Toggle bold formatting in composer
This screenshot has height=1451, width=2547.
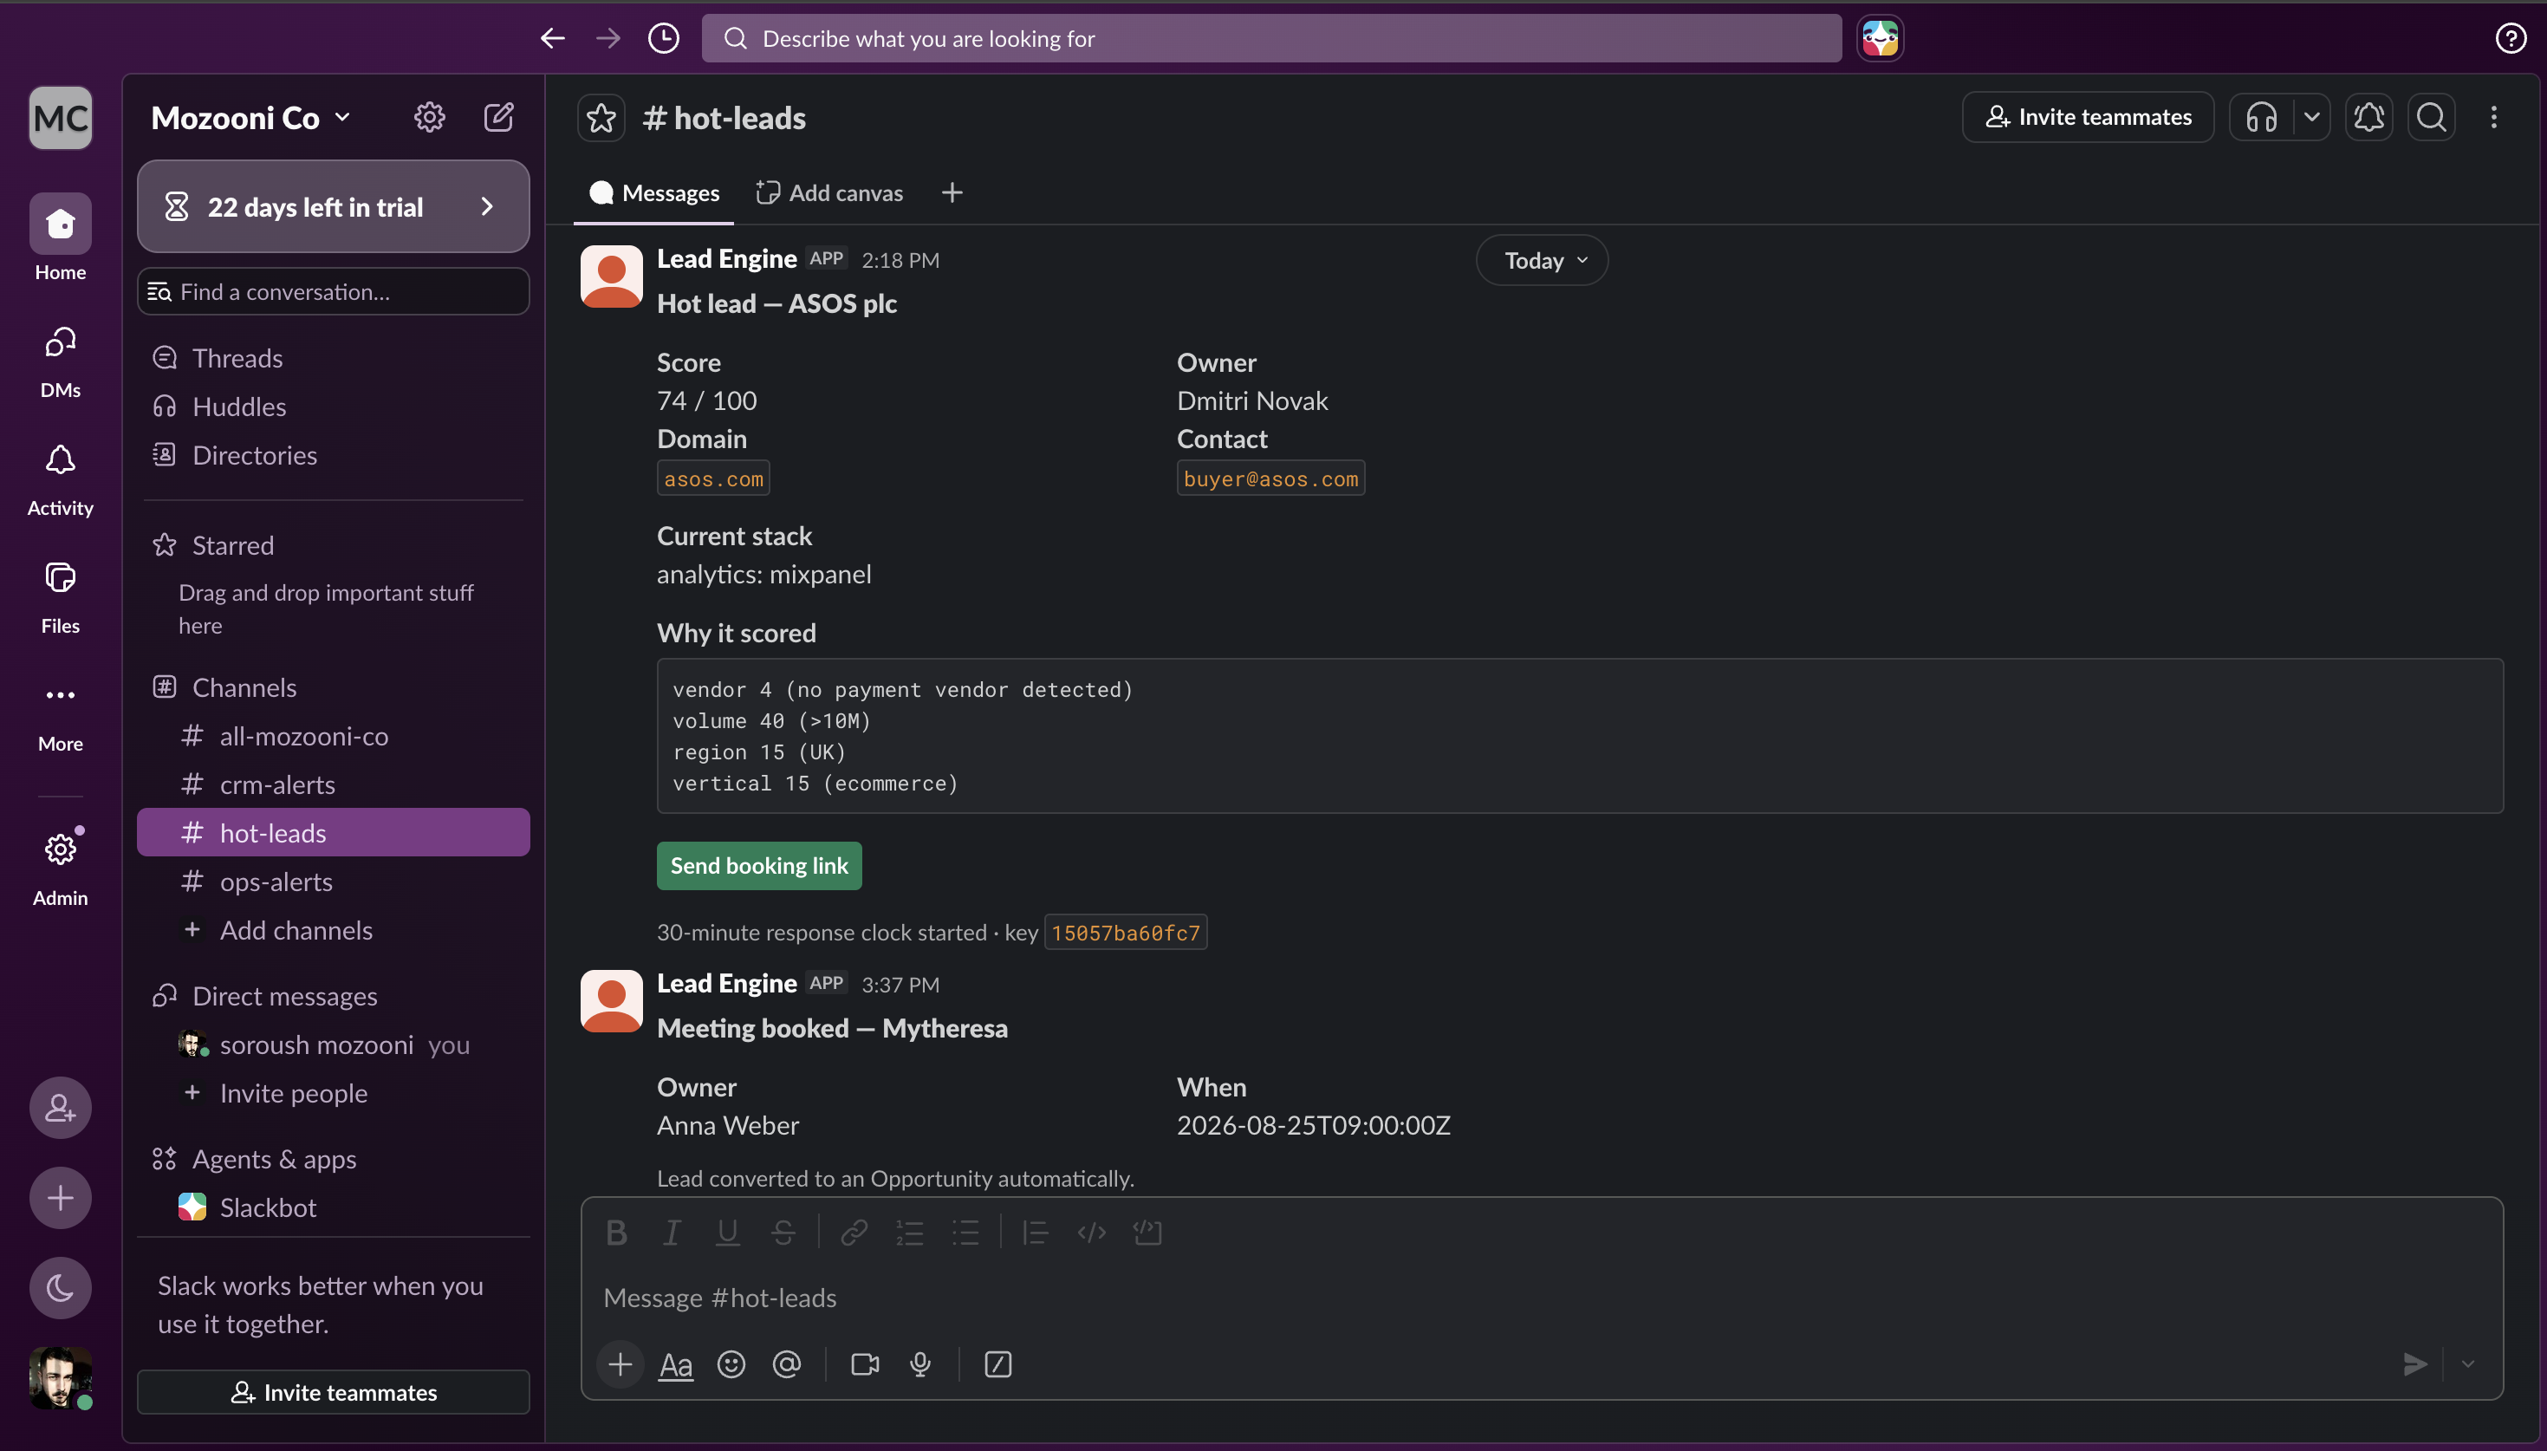click(616, 1233)
